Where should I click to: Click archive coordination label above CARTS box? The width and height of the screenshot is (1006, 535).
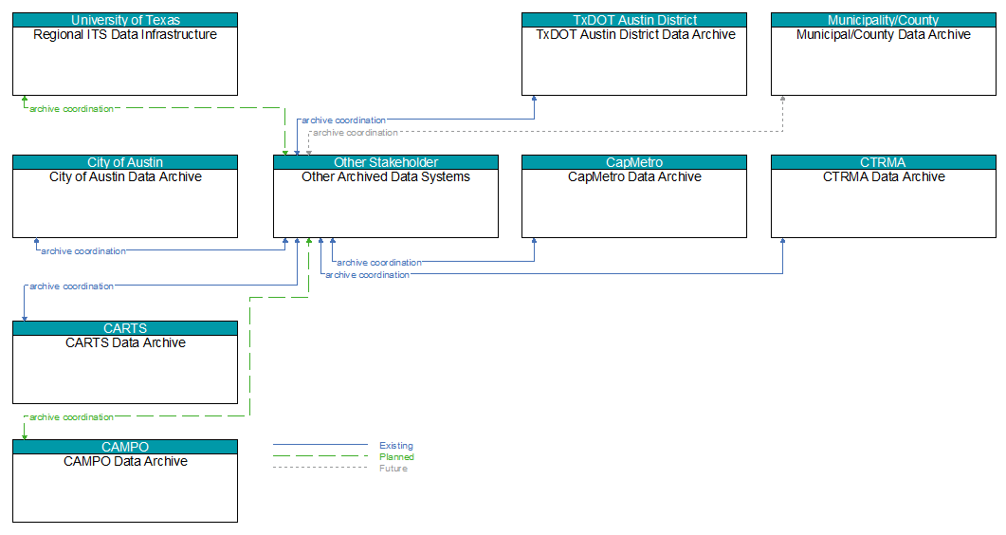pos(71,286)
